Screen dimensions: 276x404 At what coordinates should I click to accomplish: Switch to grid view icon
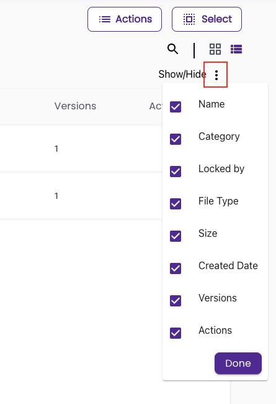pyautogui.click(x=215, y=49)
